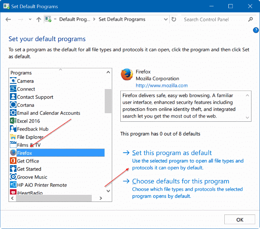Expand the address bar history dropdown

[x=166, y=19]
